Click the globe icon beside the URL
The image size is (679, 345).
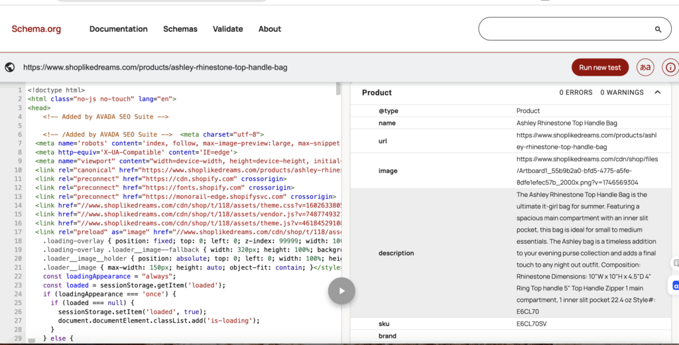pos(10,67)
